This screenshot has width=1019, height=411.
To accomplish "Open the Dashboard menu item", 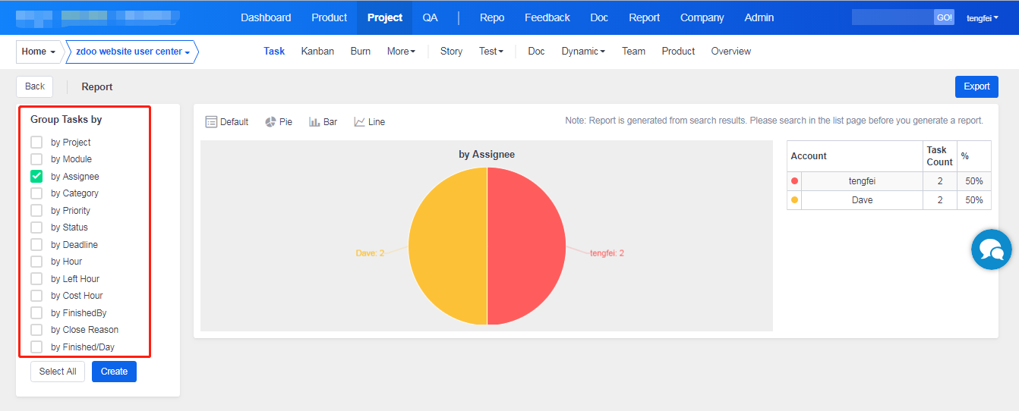I will point(266,17).
